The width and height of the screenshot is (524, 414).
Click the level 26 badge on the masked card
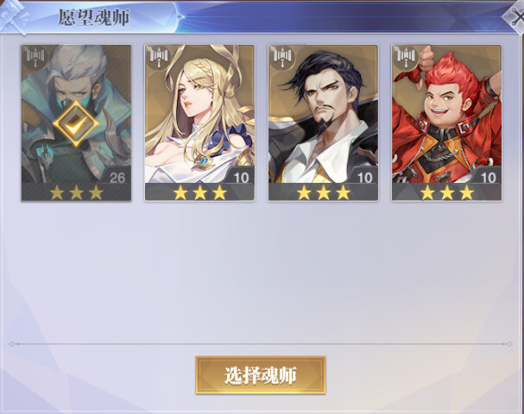pyautogui.click(x=117, y=177)
